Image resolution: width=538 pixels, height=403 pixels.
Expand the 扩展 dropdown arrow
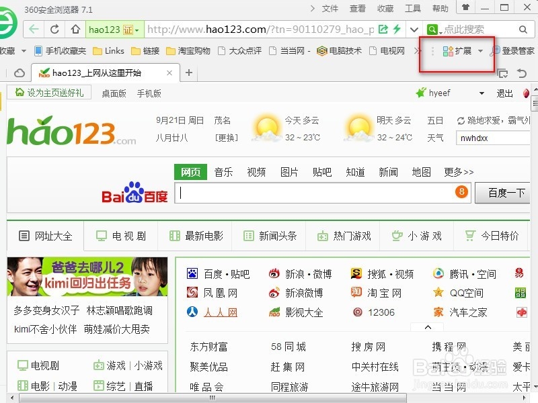point(480,51)
